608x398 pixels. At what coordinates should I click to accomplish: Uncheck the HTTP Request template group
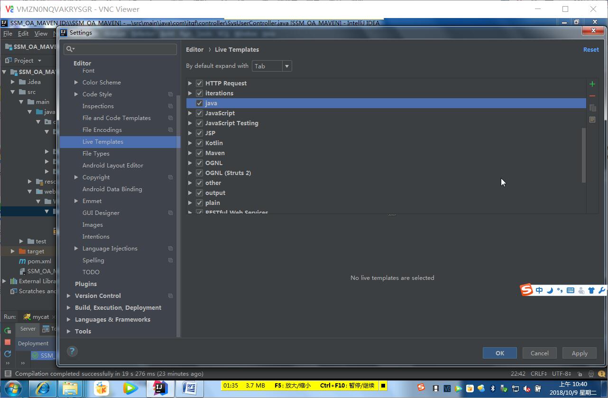coord(199,83)
